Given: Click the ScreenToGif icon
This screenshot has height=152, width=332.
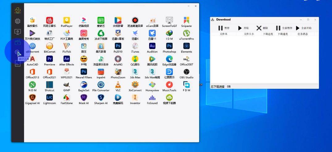Looking at the screenshot, I should 169,21.
